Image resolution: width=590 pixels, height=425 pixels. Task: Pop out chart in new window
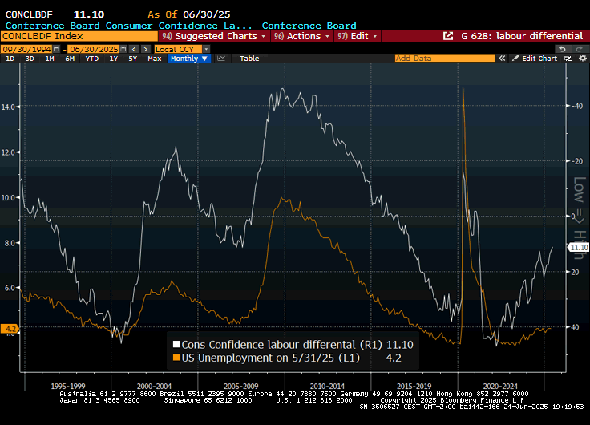coord(448,36)
